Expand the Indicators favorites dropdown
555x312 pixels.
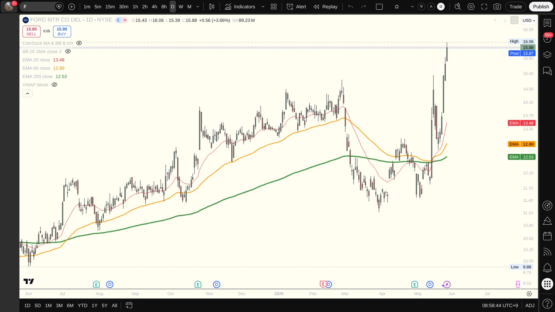pos(263,7)
